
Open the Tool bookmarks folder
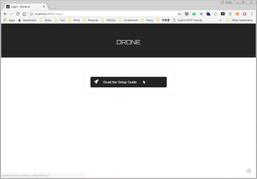[x=60, y=20]
